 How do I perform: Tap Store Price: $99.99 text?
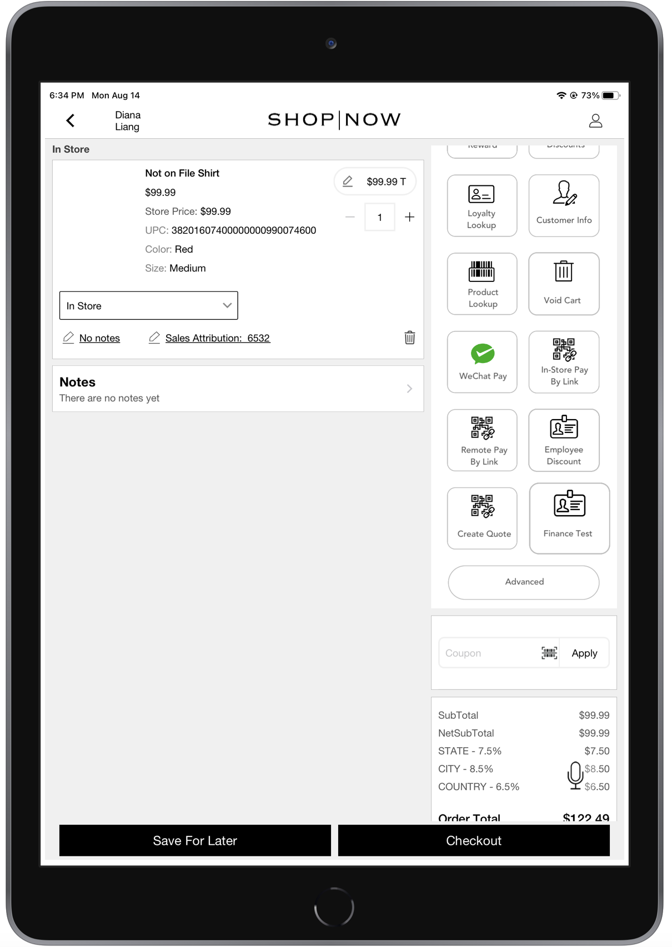pos(188,211)
